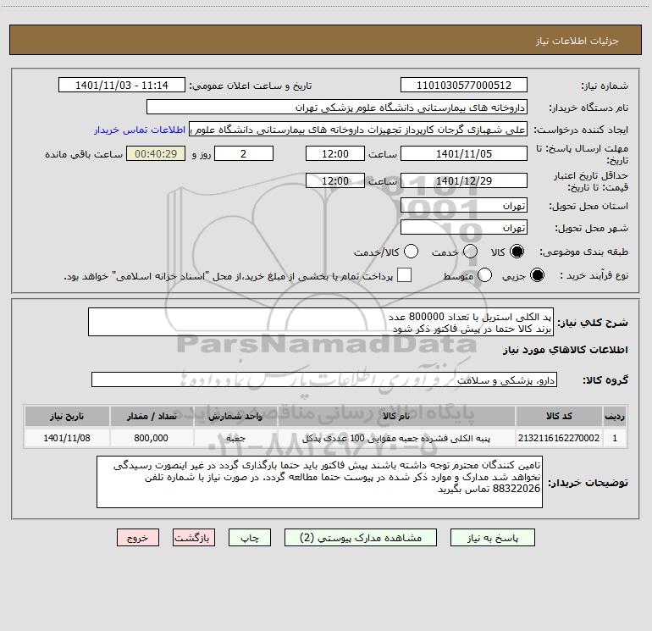Click the response deadline date 1401/11/05
The height and width of the screenshot is (631, 652).
pos(464,153)
